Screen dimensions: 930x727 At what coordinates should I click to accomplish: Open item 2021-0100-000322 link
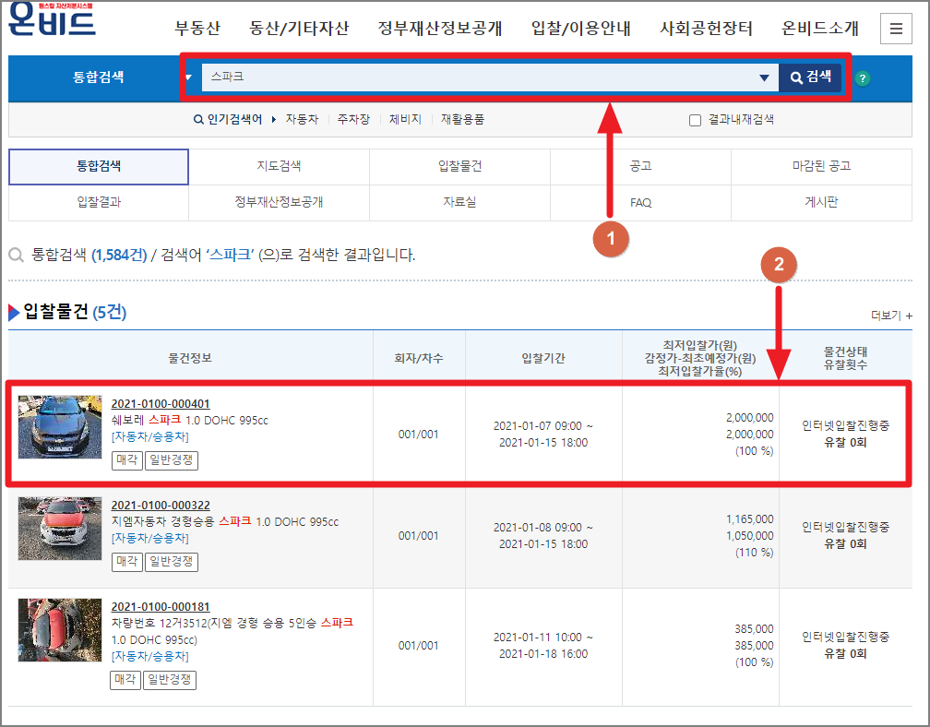(x=161, y=506)
